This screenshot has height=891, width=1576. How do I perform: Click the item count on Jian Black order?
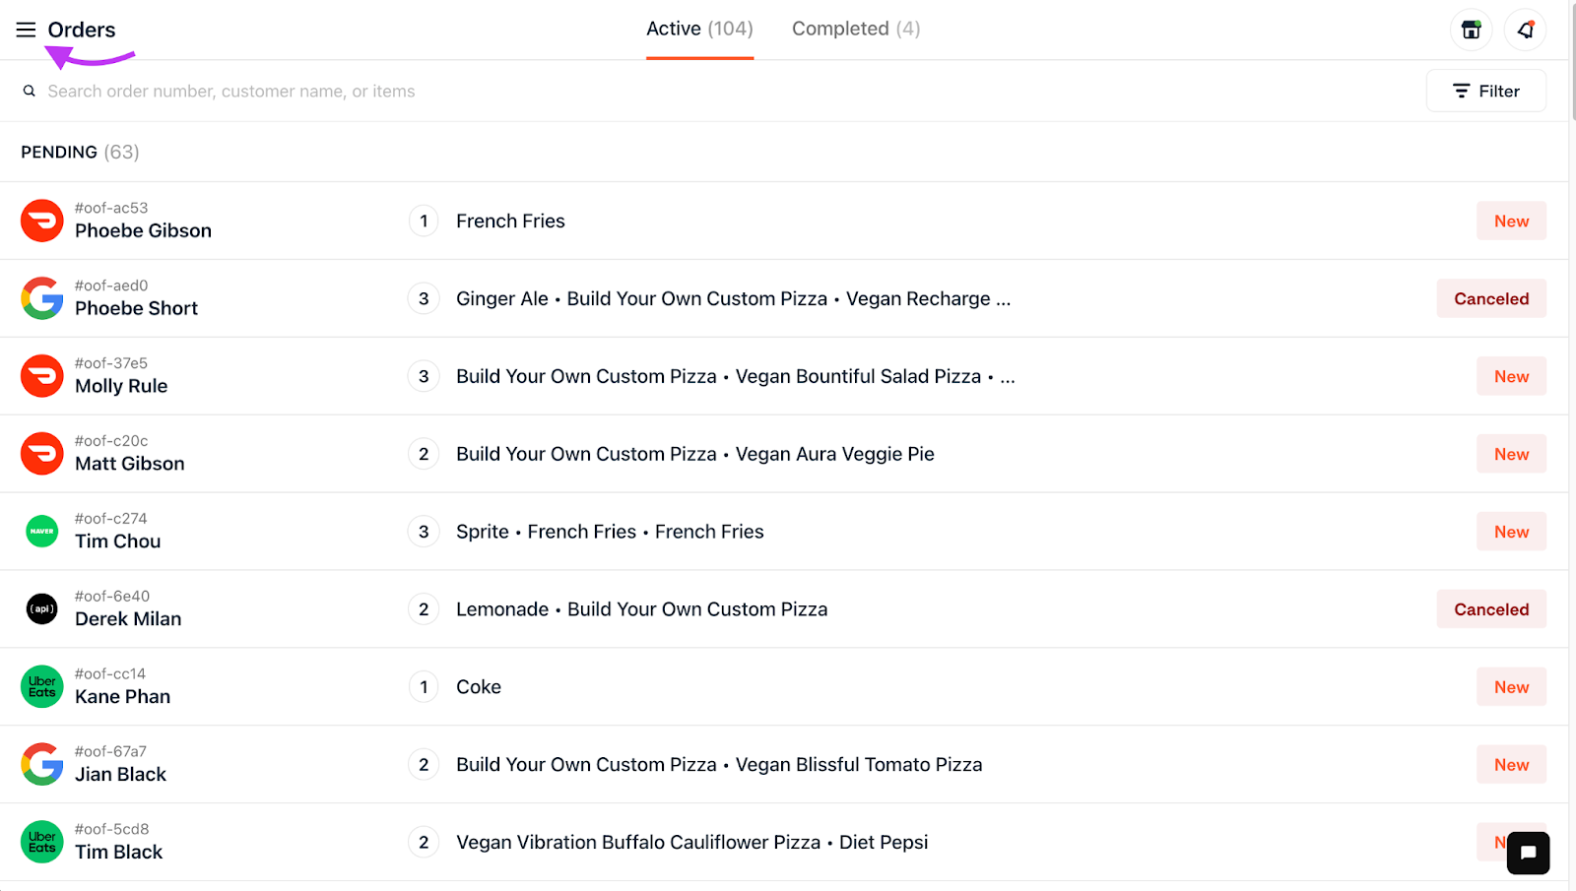(424, 764)
